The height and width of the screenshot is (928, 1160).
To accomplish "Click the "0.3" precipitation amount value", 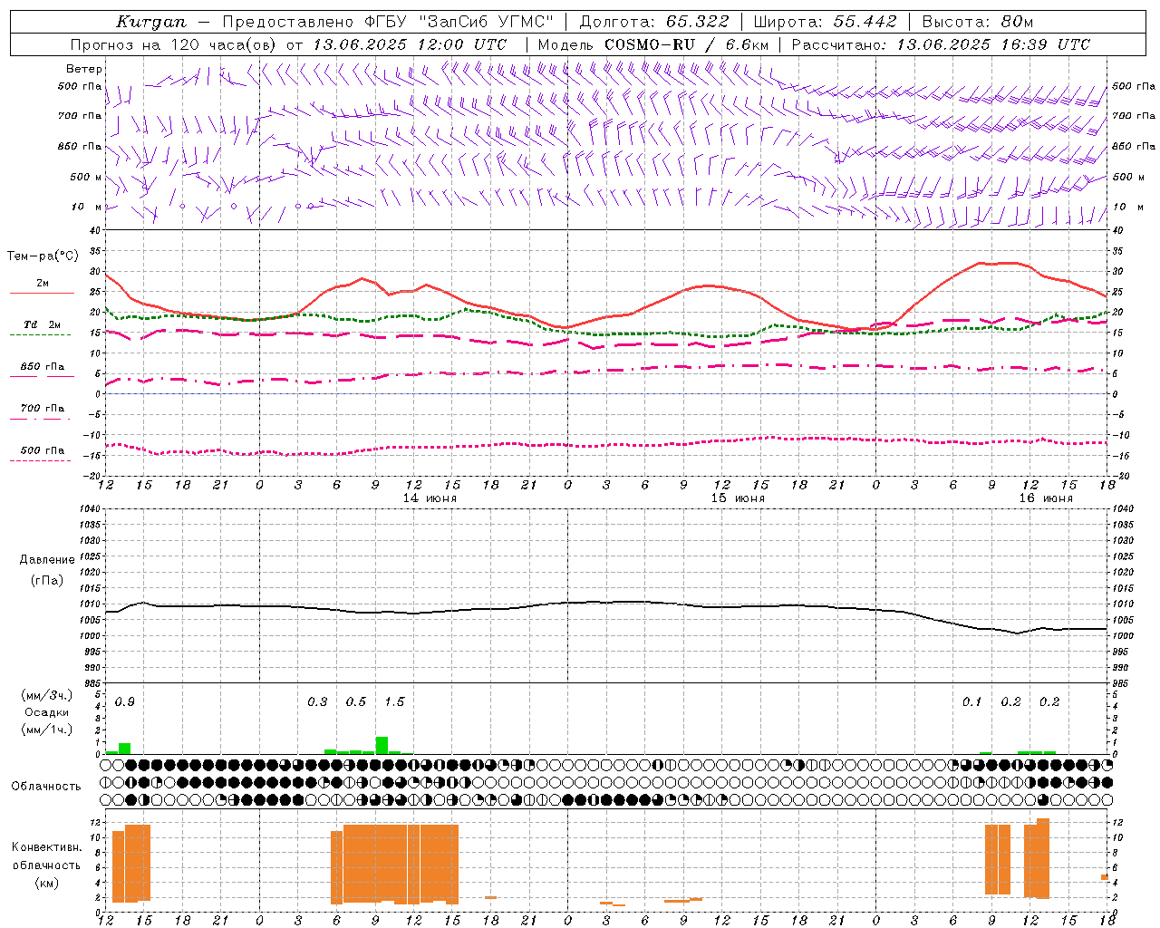I will pyautogui.click(x=317, y=702).
